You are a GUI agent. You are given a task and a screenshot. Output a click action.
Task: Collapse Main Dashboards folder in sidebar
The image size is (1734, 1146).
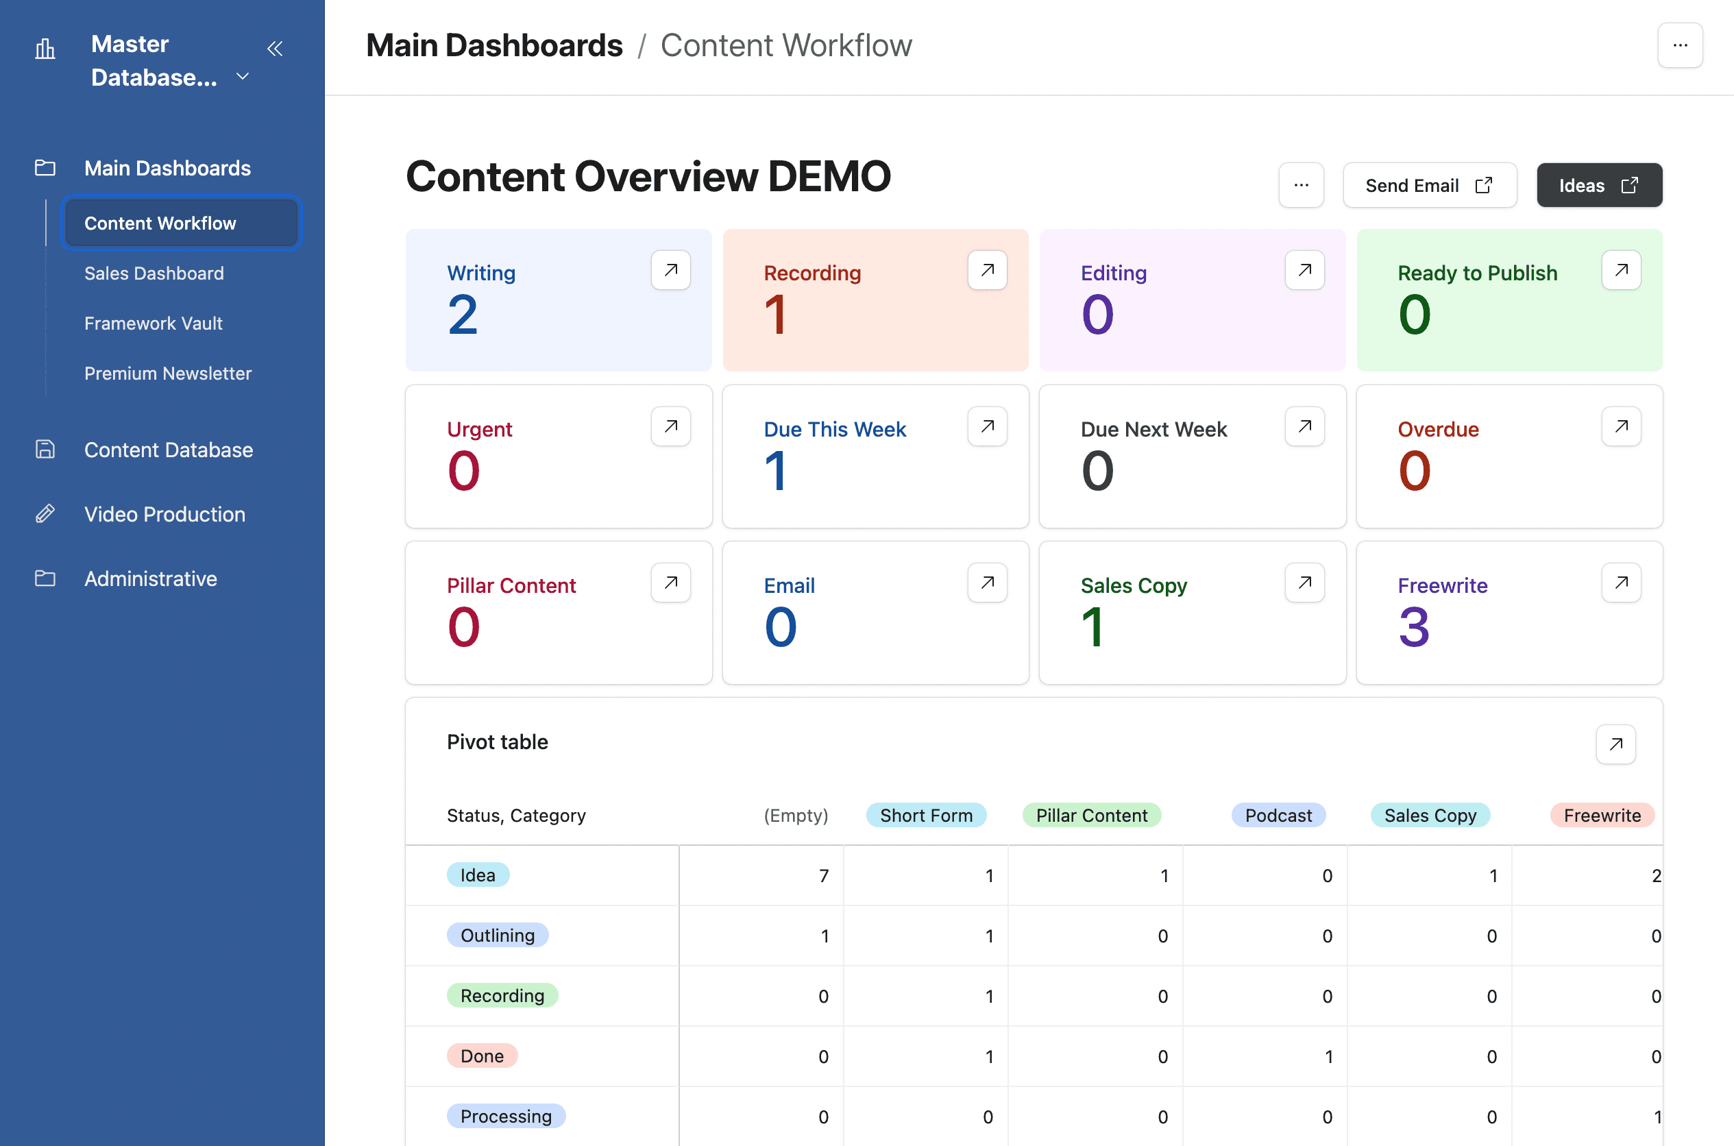click(167, 168)
